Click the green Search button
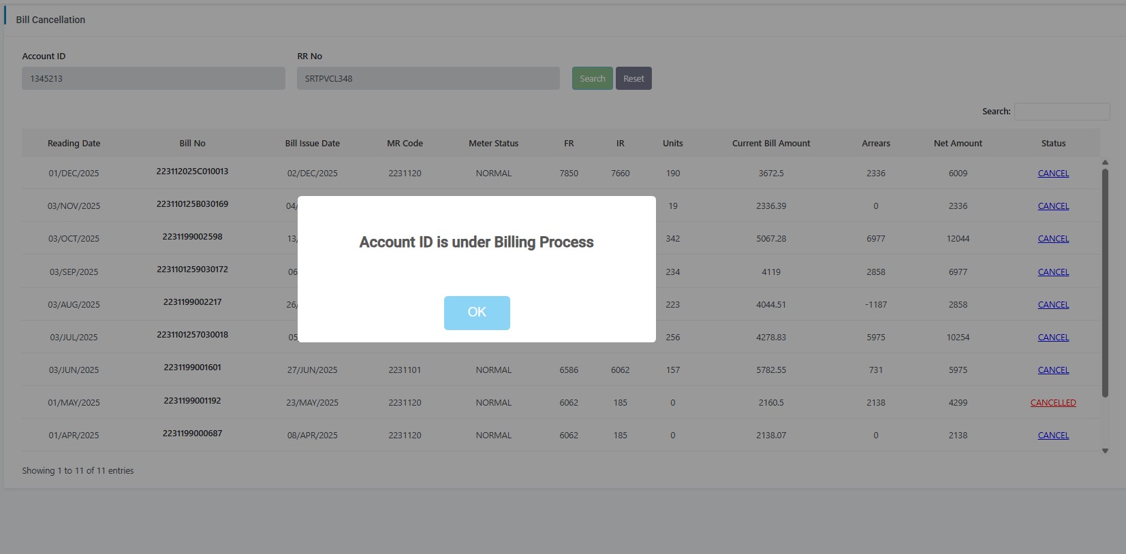 pyautogui.click(x=592, y=78)
